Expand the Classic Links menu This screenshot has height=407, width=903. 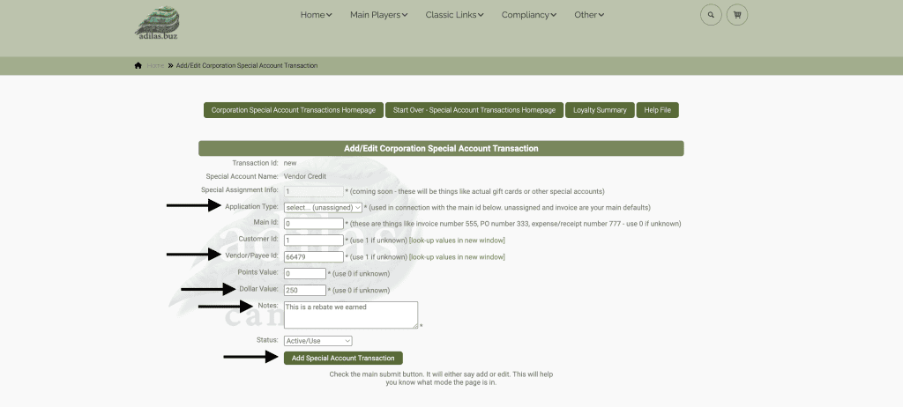click(454, 15)
